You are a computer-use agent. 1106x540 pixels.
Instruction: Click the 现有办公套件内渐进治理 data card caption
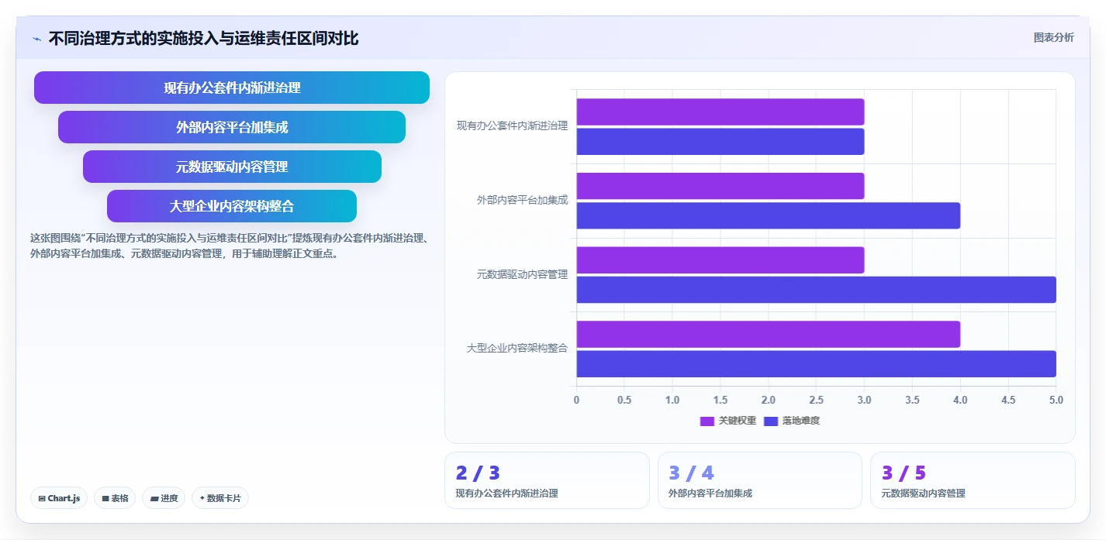click(506, 493)
